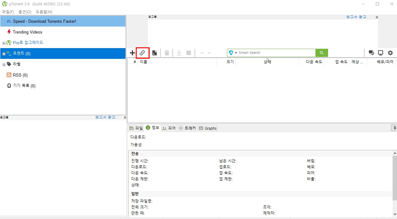Click the RSS feed orange icon
397x219 pixels.
(x=9, y=75)
